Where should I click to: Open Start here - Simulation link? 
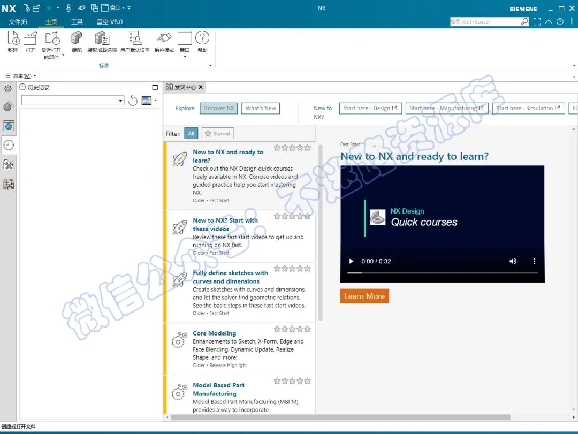pos(528,109)
